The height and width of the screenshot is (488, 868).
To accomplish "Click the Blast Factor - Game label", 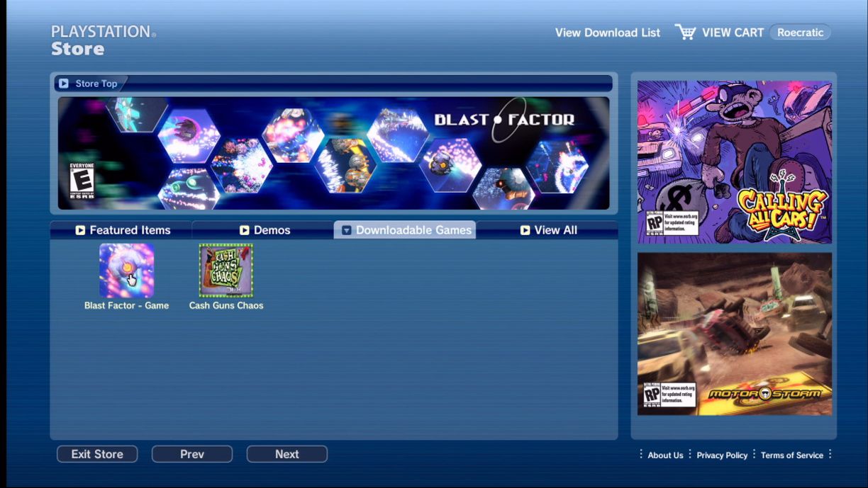I will coord(127,306).
